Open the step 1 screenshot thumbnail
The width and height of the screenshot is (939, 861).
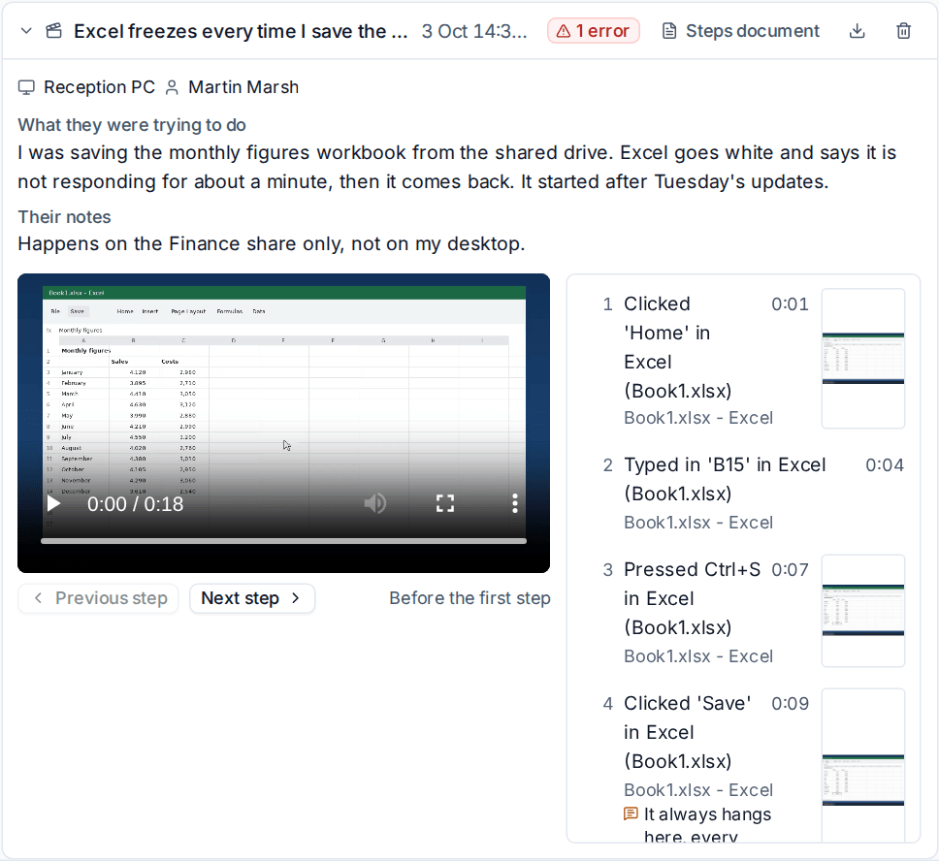[x=863, y=358]
